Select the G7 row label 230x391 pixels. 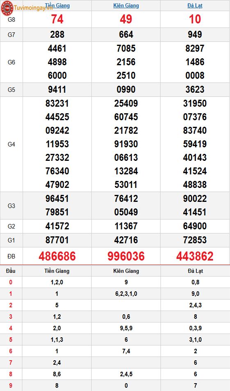click(x=11, y=34)
